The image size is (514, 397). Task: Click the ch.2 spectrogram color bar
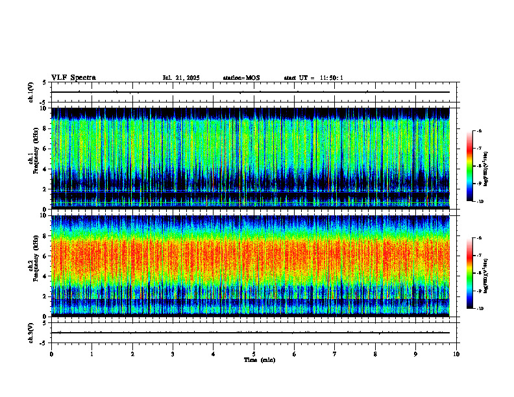[469, 273]
